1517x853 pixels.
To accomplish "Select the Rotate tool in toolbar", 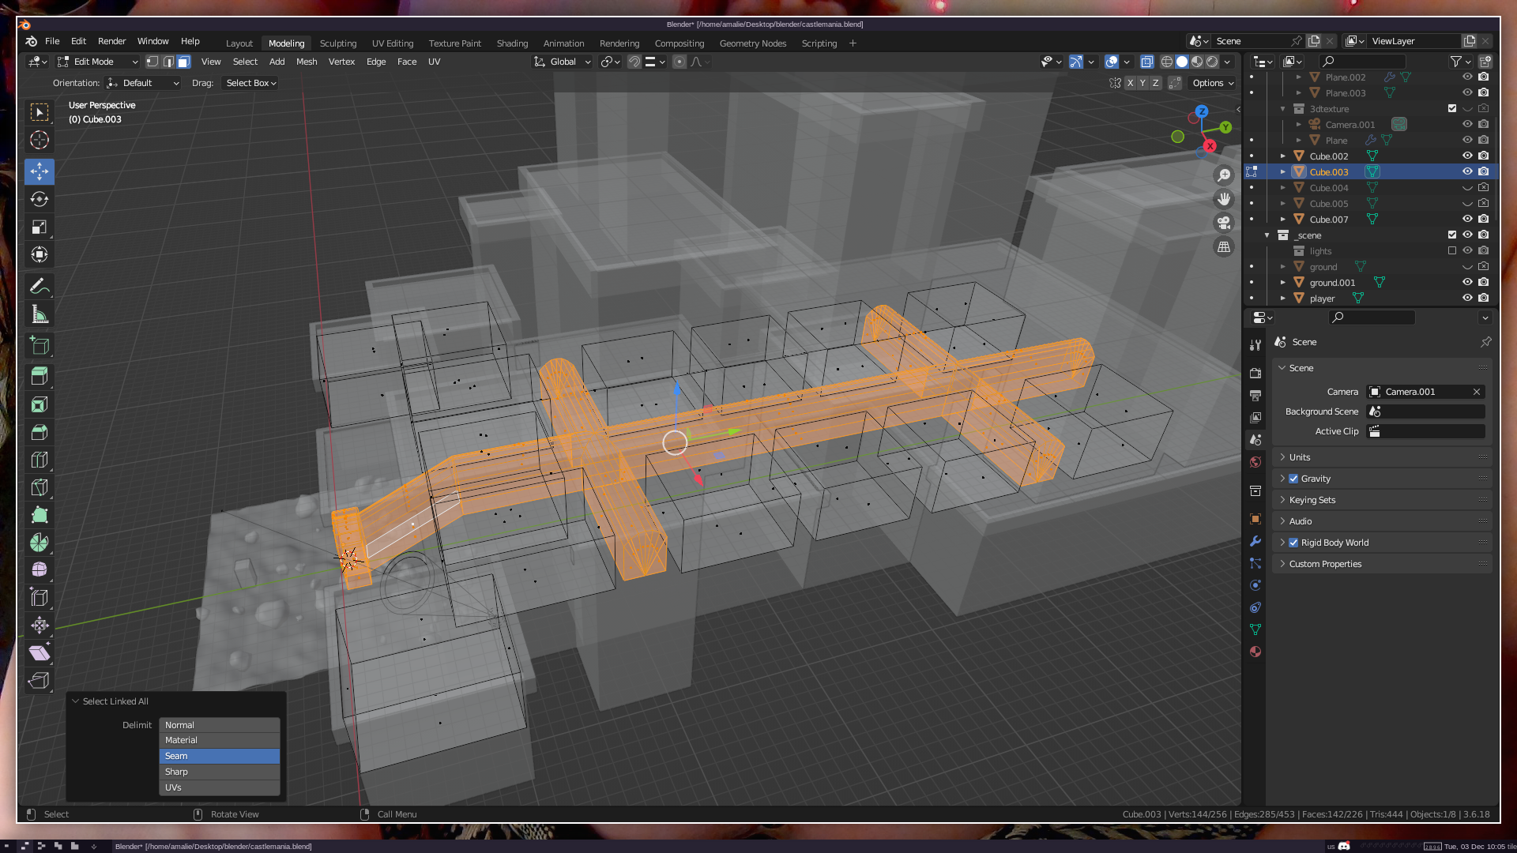I will (40, 199).
